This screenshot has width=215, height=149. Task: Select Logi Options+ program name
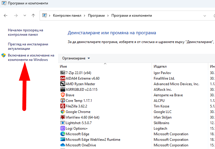pos(77,129)
